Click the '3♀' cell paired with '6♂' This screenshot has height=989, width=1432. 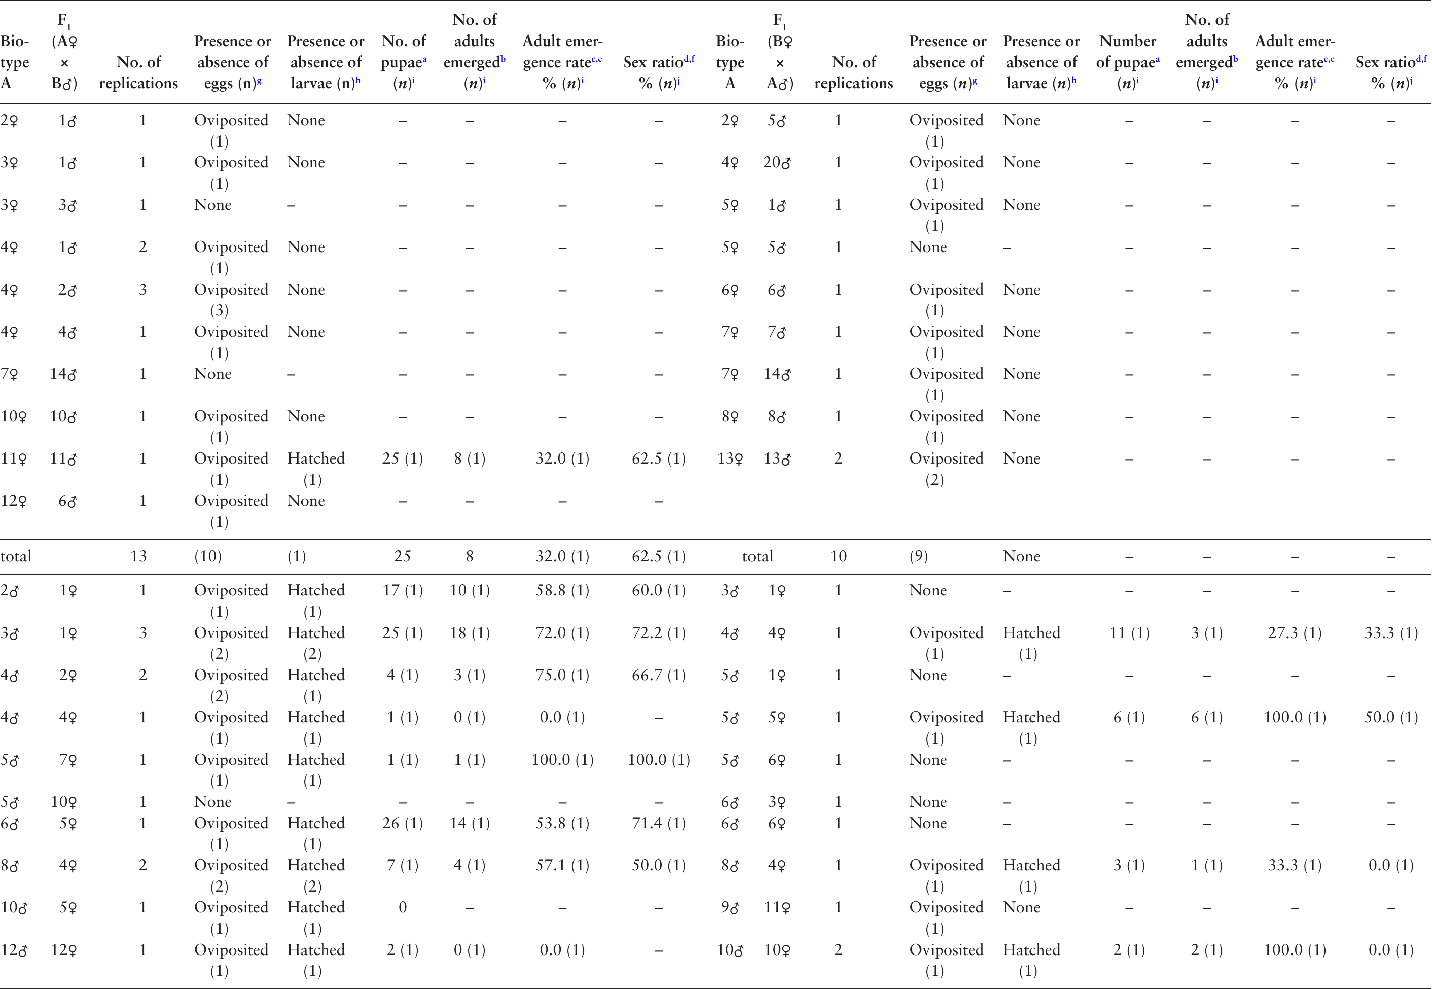coord(777,802)
